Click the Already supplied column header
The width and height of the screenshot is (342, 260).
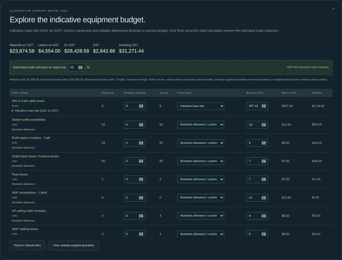(135, 93)
